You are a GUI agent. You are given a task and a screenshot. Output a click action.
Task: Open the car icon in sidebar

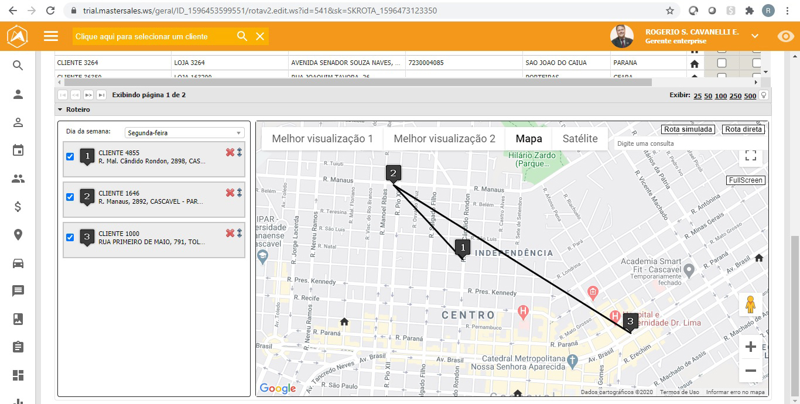[18, 263]
